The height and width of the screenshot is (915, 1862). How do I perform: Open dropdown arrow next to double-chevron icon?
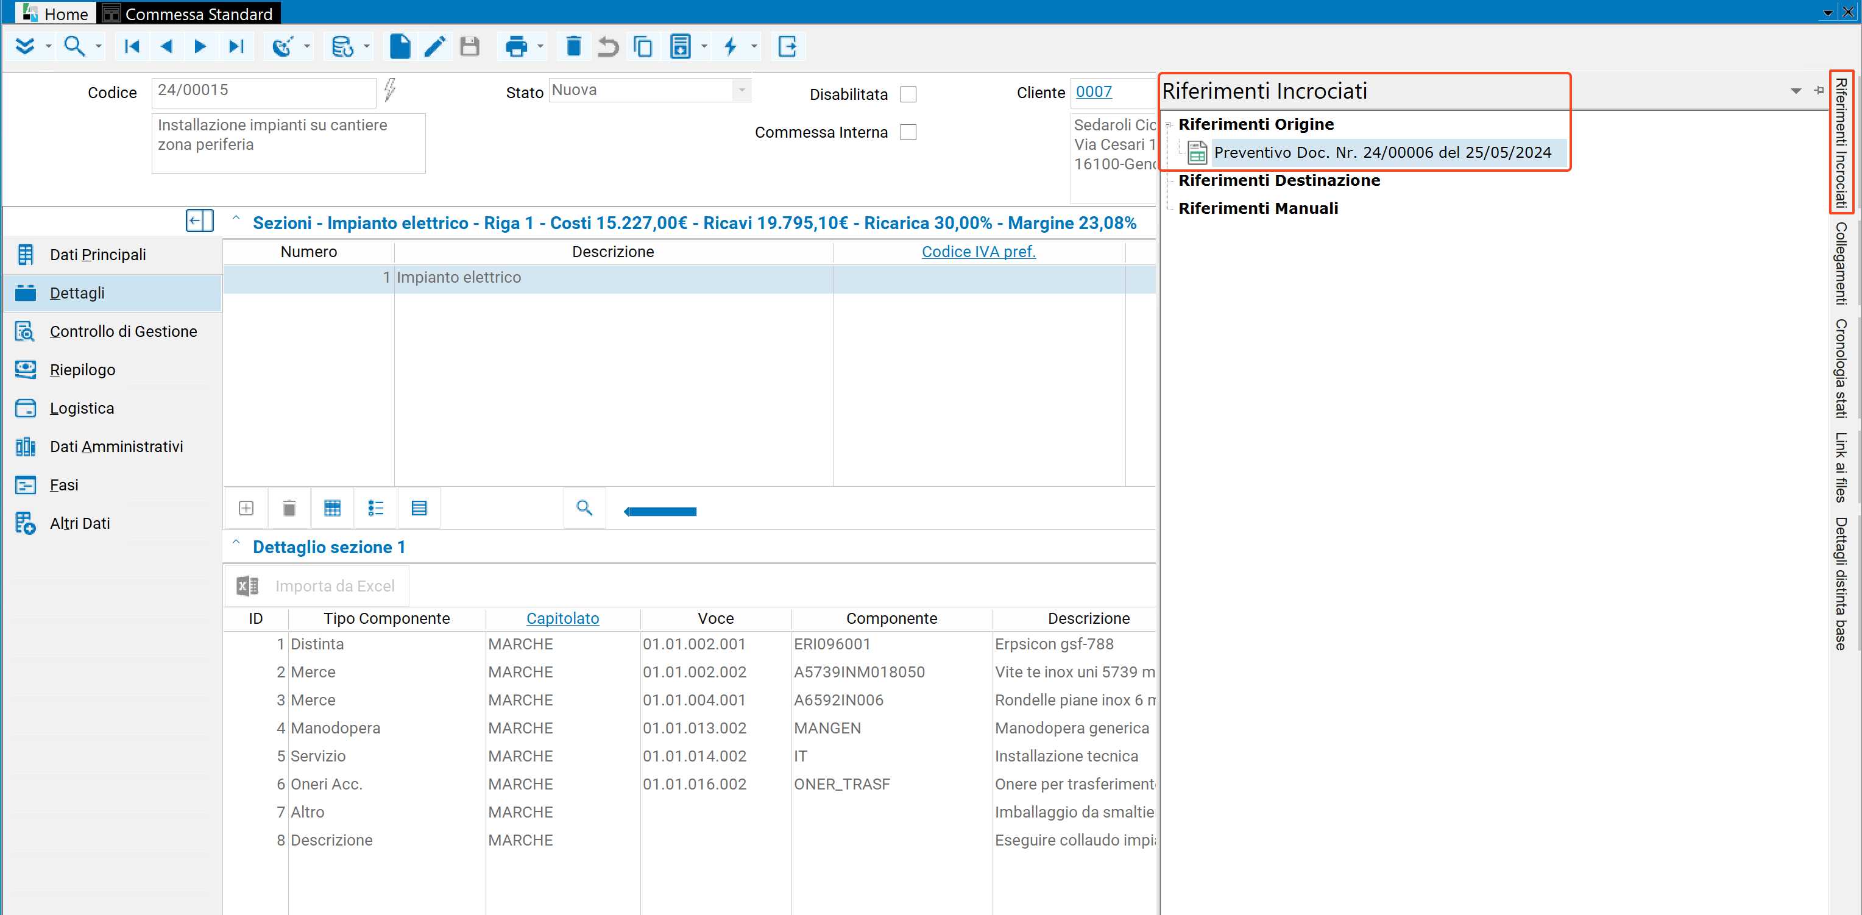(48, 47)
